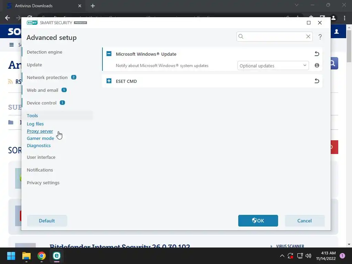The image size is (352, 264).
Task: Open the Device control section
Action: tap(42, 103)
